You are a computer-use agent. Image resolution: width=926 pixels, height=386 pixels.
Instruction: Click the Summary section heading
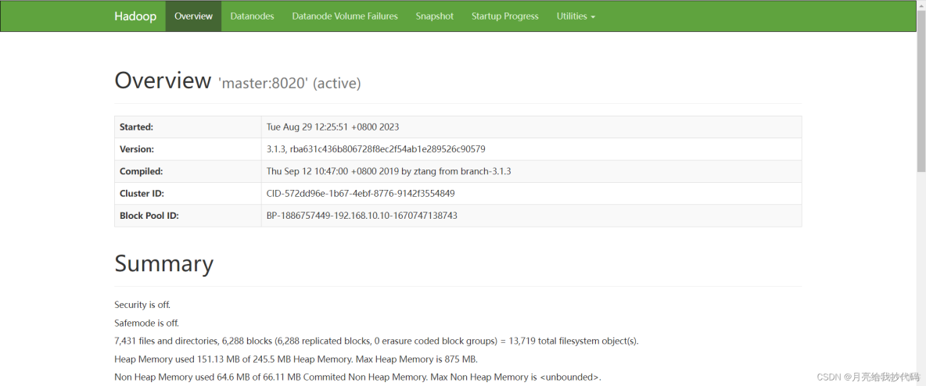[163, 264]
